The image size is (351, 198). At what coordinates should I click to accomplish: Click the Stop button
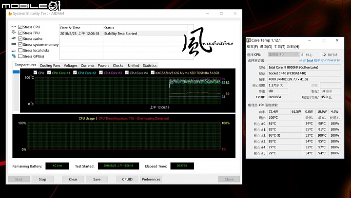pos(42,179)
